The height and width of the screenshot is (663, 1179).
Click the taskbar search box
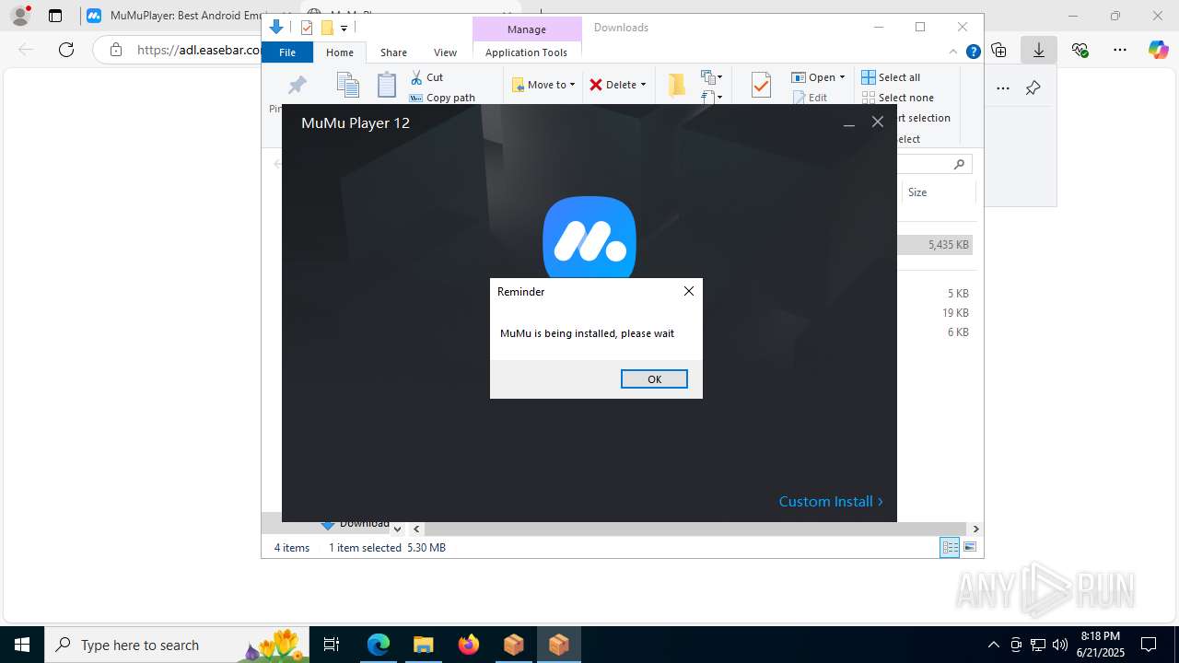point(175,645)
